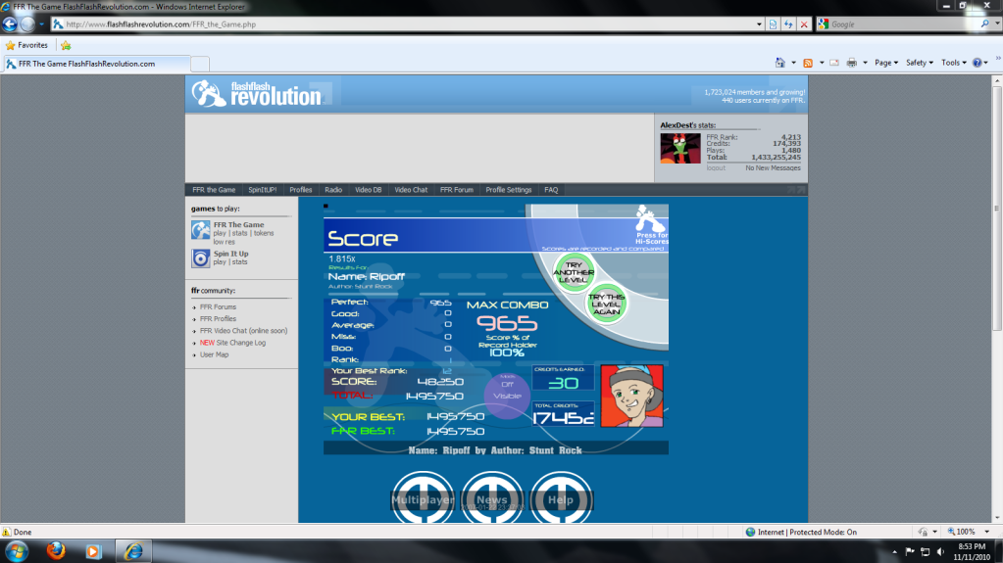This screenshot has width=1003, height=563.
Task: Open the Multiplayer round button
Action: [x=423, y=499]
